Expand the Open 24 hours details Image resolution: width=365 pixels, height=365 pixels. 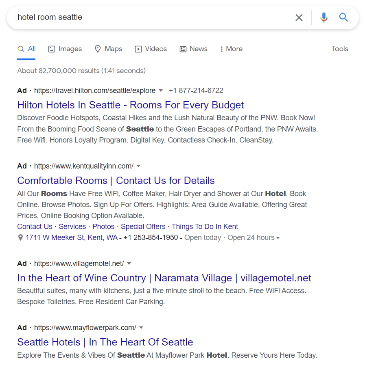(278, 238)
